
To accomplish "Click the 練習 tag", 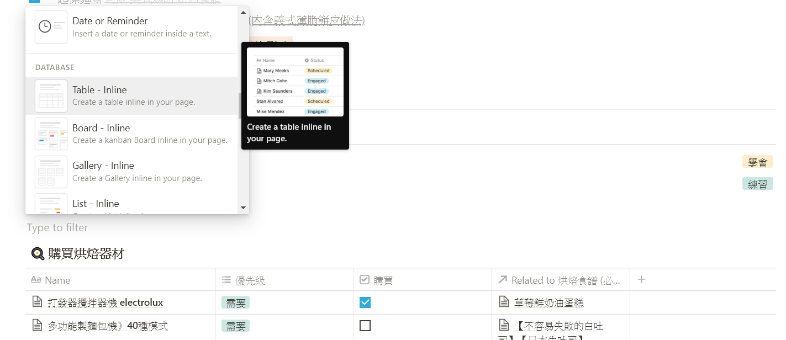I will (758, 184).
